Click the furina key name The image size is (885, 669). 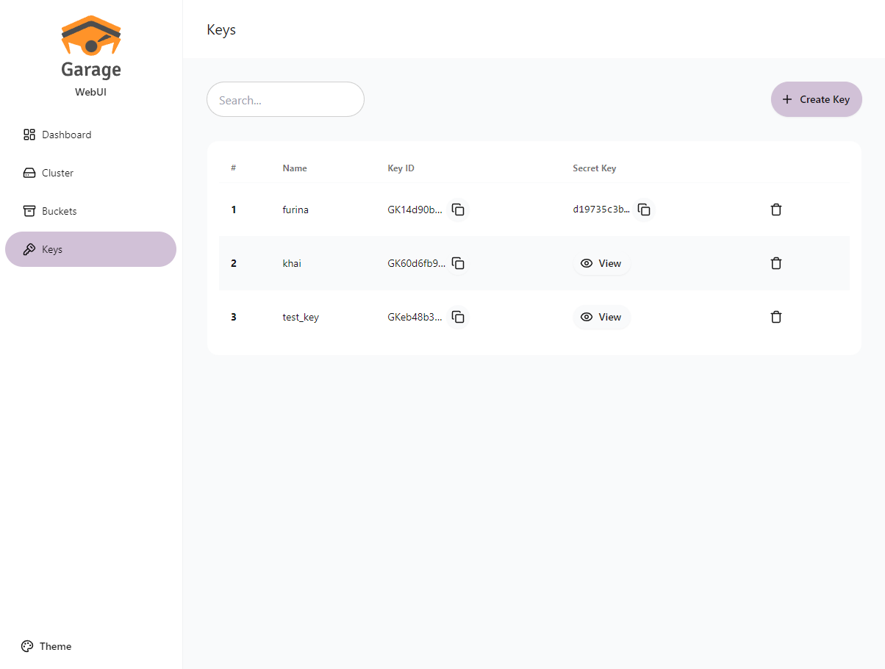295,210
